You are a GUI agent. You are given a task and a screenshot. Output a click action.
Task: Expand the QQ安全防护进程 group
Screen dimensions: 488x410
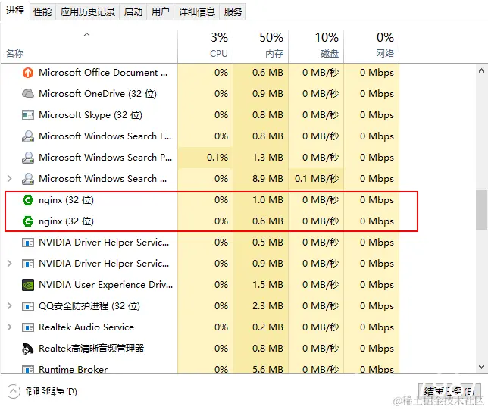pyautogui.click(x=10, y=306)
